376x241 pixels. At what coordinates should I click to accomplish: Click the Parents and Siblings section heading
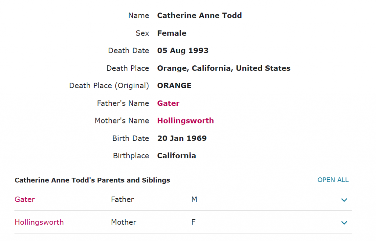pos(92,180)
